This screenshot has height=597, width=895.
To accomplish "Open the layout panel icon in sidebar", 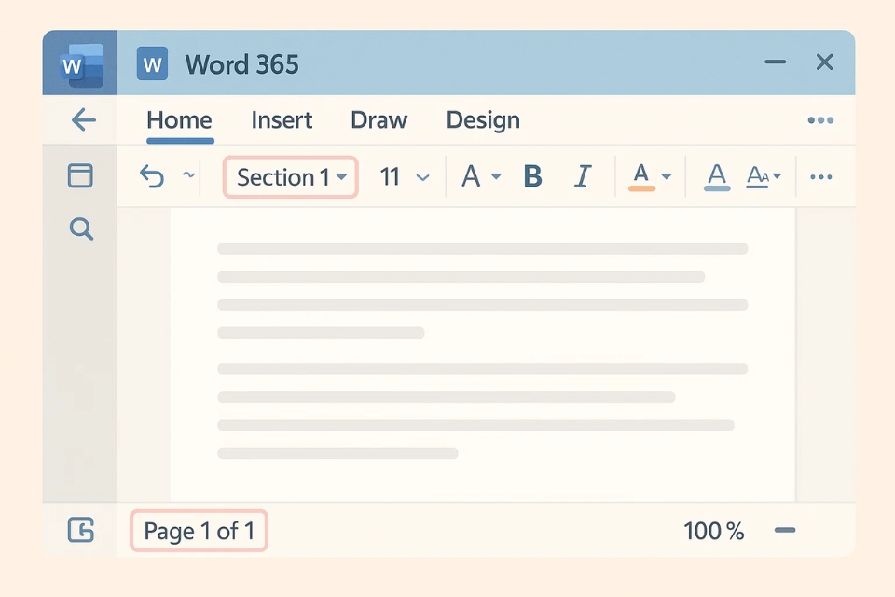I will [81, 175].
